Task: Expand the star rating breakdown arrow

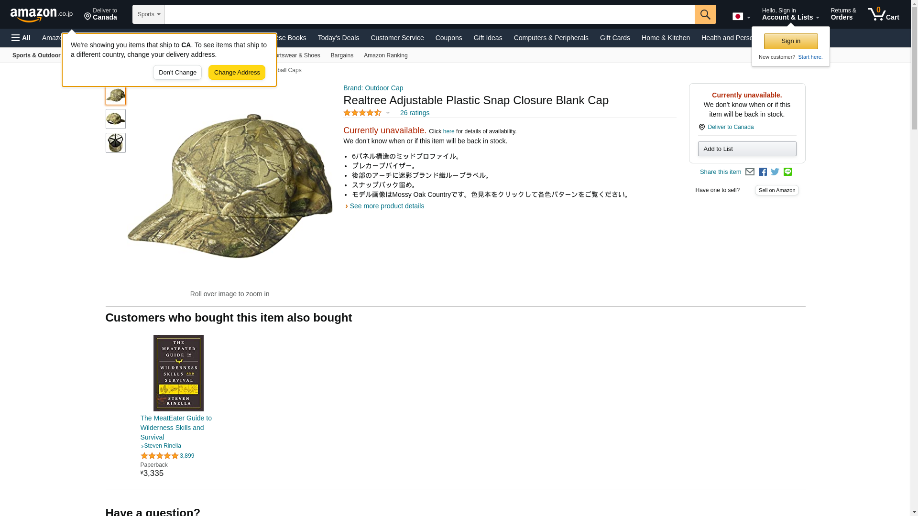Action: click(388, 113)
